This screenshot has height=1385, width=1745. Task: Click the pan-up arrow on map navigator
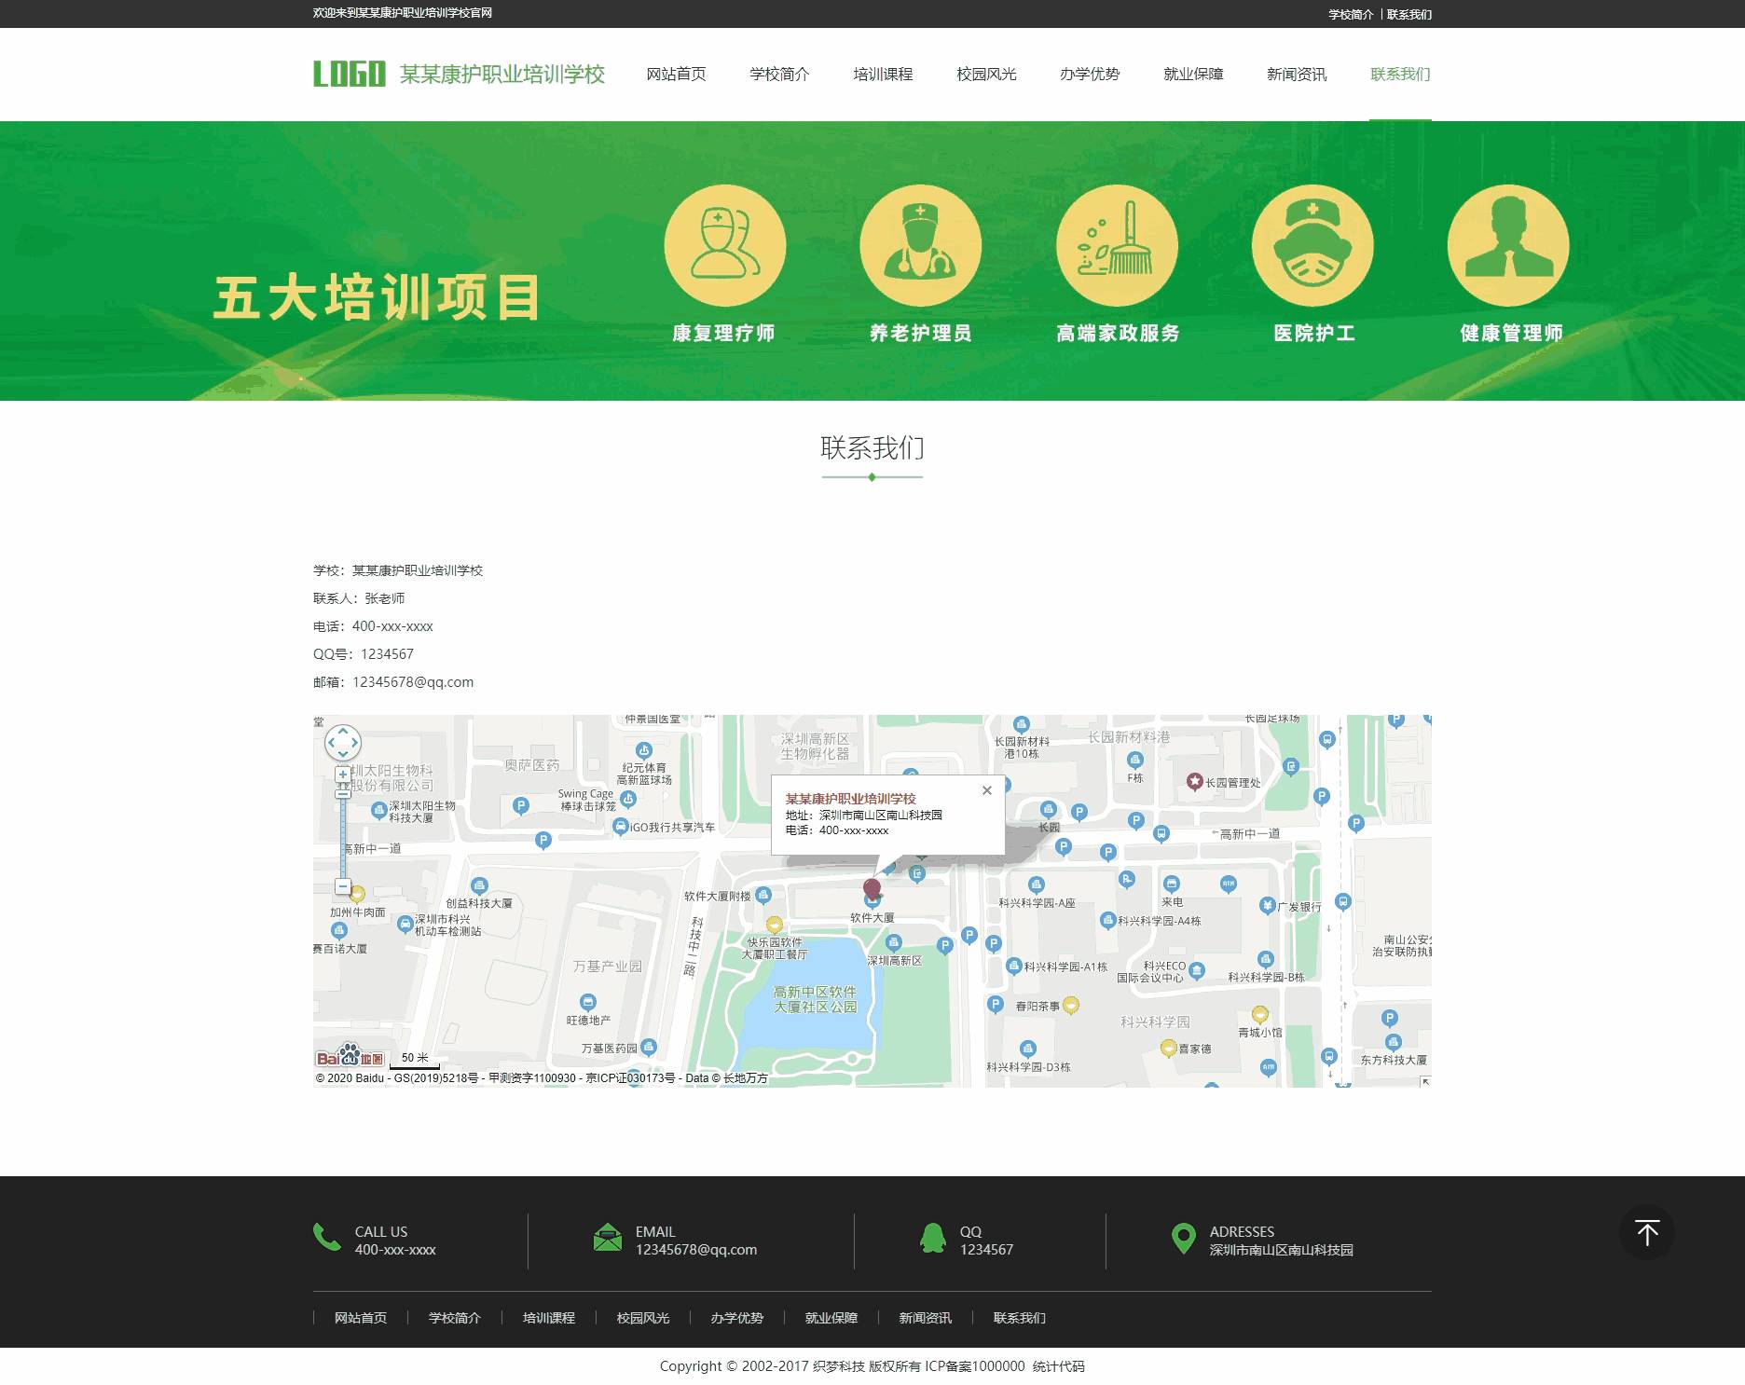click(x=343, y=730)
